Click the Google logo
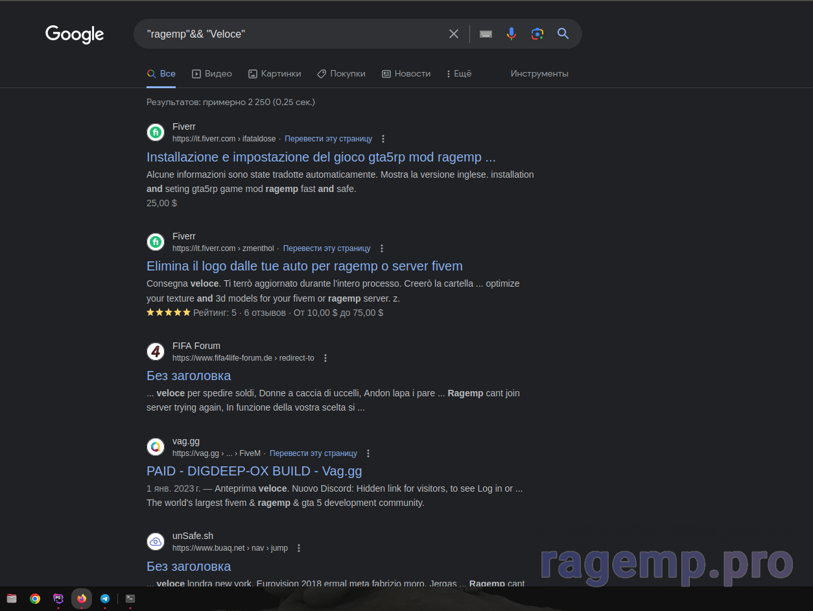The image size is (813, 611). point(75,34)
